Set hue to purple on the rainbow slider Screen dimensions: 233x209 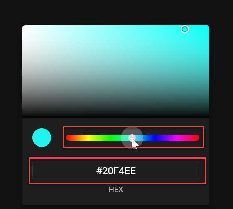[165, 137]
